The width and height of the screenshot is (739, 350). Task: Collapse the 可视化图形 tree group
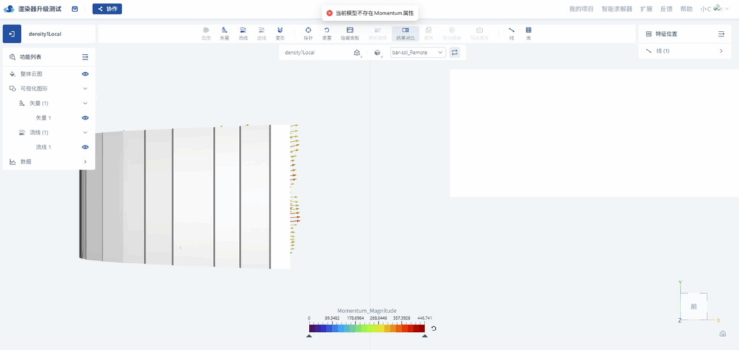tap(85, 89)
